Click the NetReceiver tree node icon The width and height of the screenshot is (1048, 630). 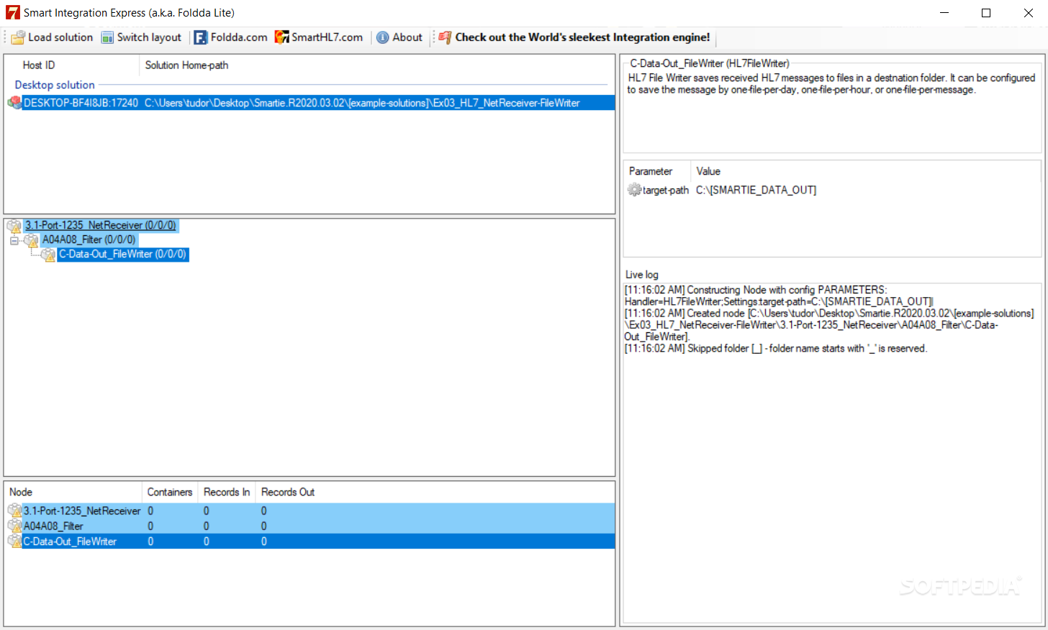14,226
